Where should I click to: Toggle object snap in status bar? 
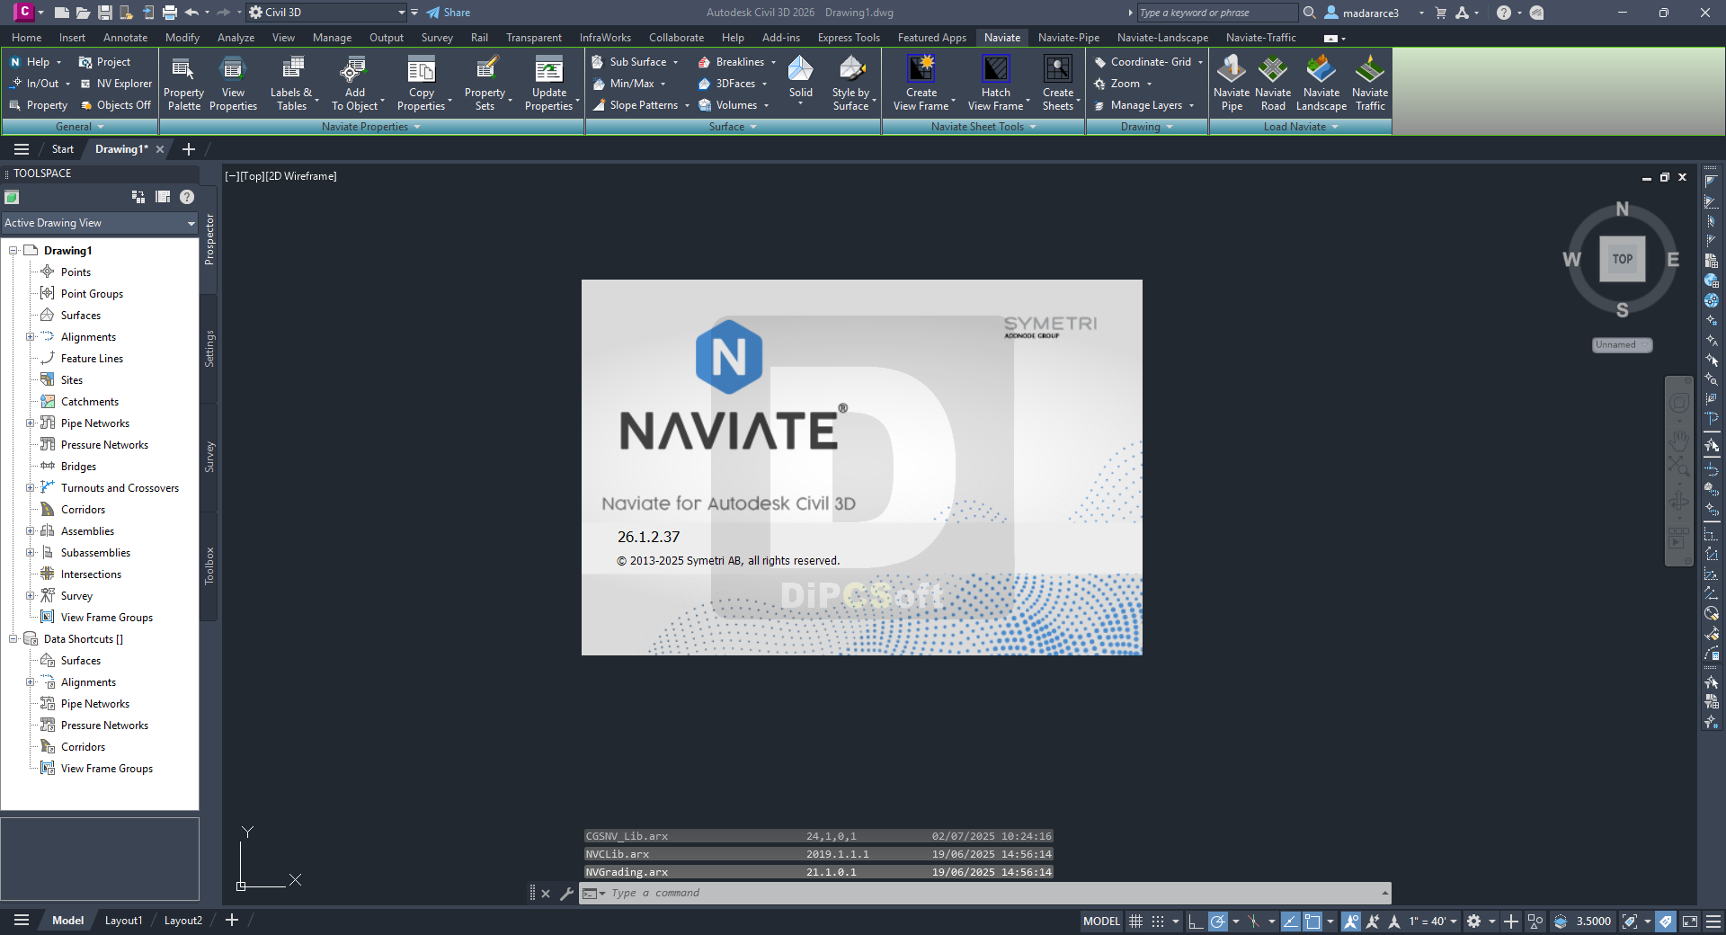click(x=1312, y=922)
